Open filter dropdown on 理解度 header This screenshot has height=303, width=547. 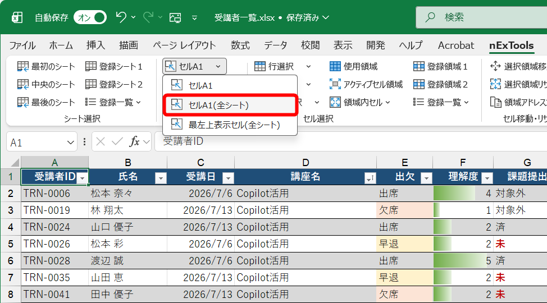pos(487,178)
